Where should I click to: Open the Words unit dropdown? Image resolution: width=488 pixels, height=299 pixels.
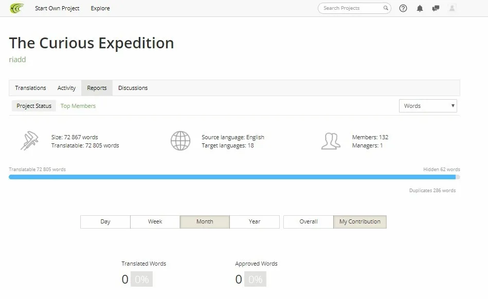[428, 106]
